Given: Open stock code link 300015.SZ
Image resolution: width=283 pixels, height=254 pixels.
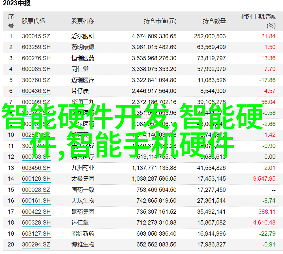Looking at the screenshot, I should point(36,36).
